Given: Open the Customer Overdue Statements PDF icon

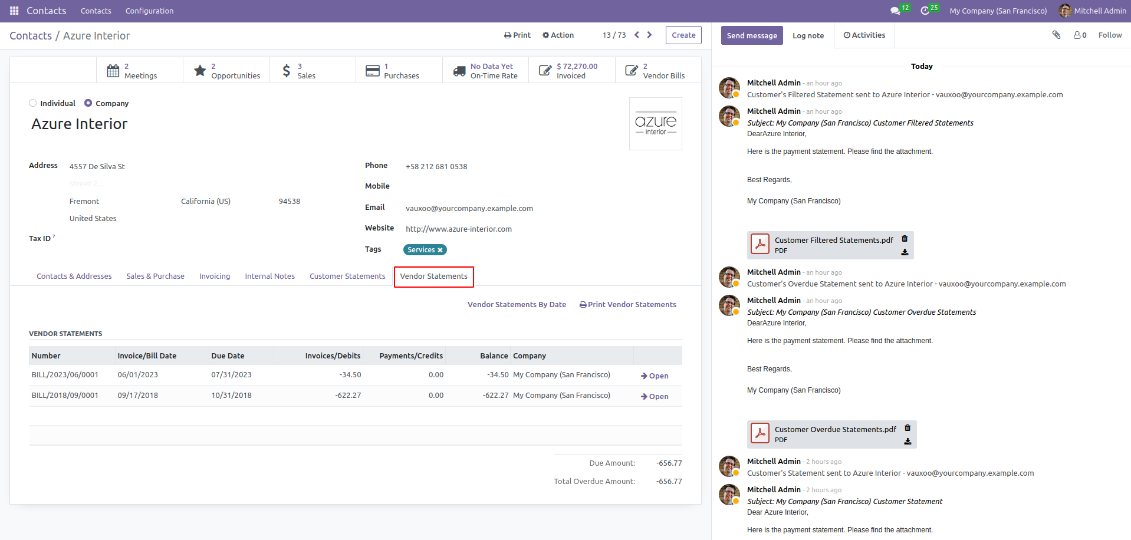Looking at the screenshot, I should point(760,434).
